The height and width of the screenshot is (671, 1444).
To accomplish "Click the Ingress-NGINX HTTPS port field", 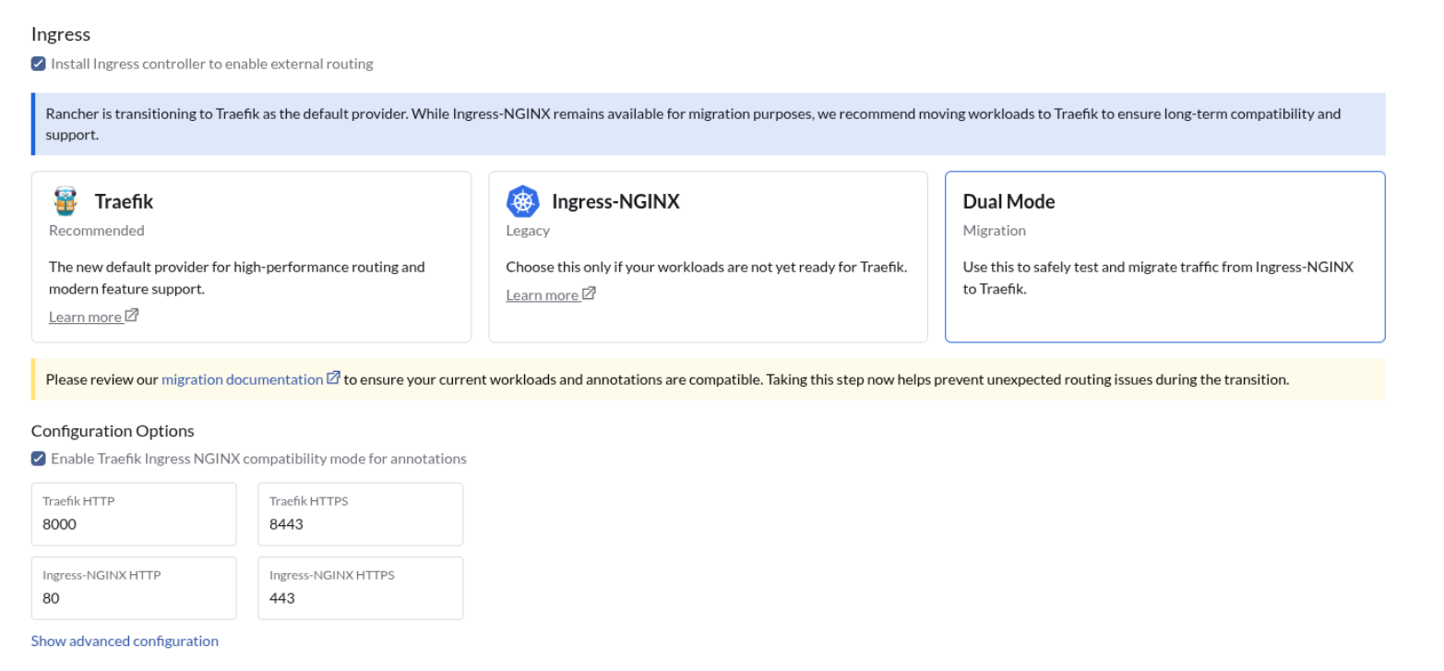I will [361, 588].
